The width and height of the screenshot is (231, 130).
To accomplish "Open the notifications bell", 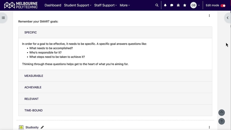I will pyautogui.click(x=165, y=5).
